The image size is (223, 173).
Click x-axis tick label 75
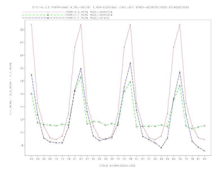(x=186, y=159)
